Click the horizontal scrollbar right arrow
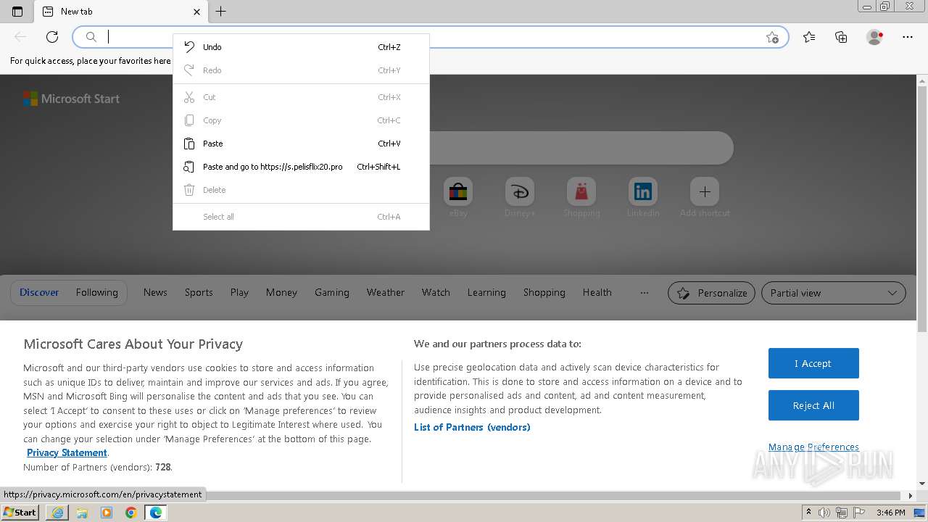 point(911,496)
